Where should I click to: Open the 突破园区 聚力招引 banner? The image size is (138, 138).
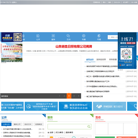[x=110, y=106]
